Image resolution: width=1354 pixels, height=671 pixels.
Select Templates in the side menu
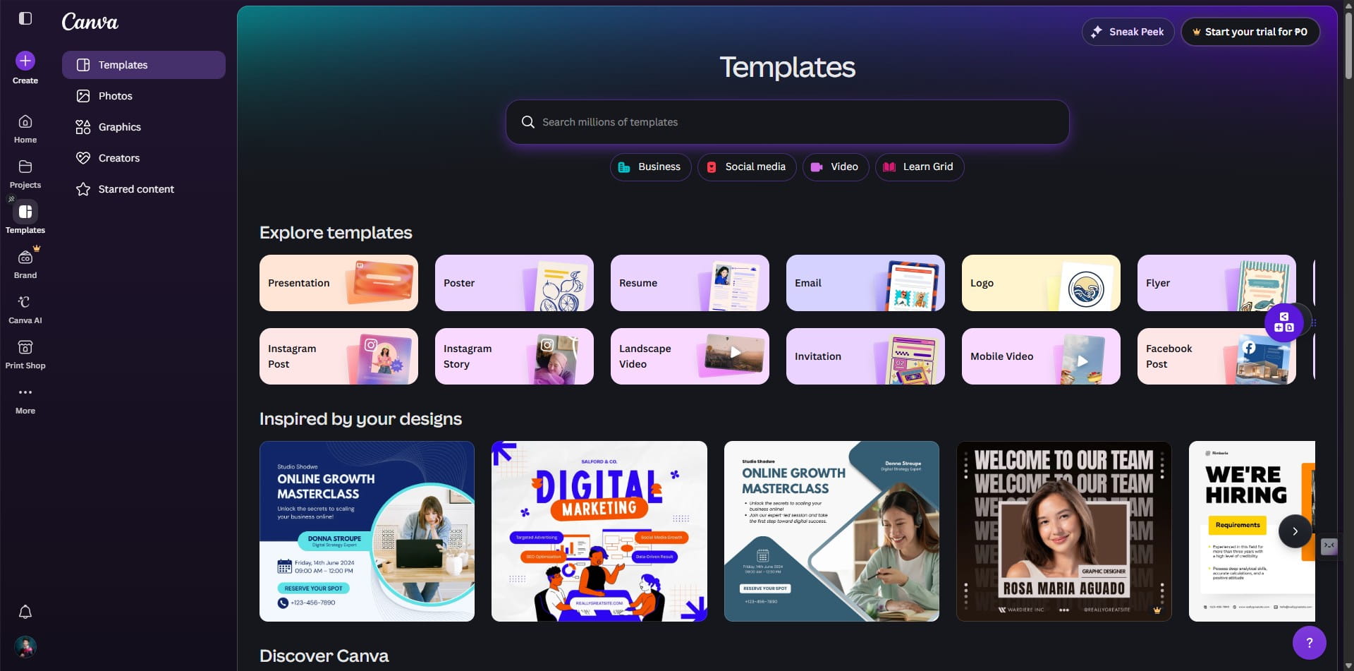[x=144, y=65]
